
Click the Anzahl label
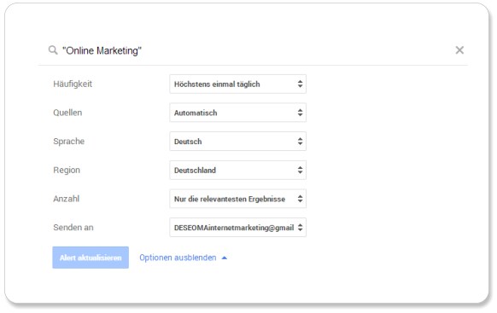coord(67,199)
